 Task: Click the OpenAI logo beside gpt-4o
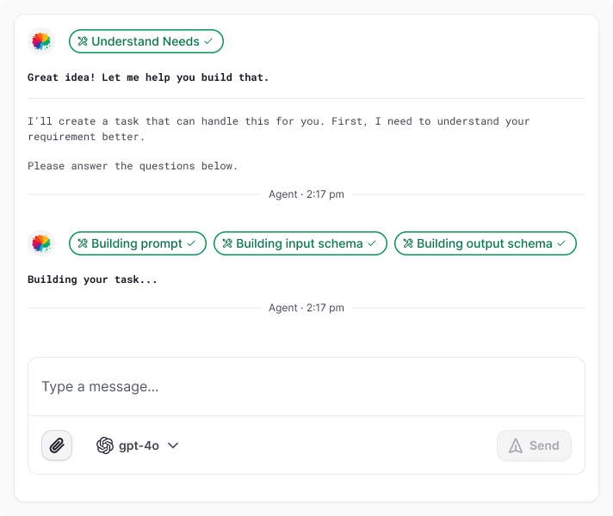(x=105, y=445)
